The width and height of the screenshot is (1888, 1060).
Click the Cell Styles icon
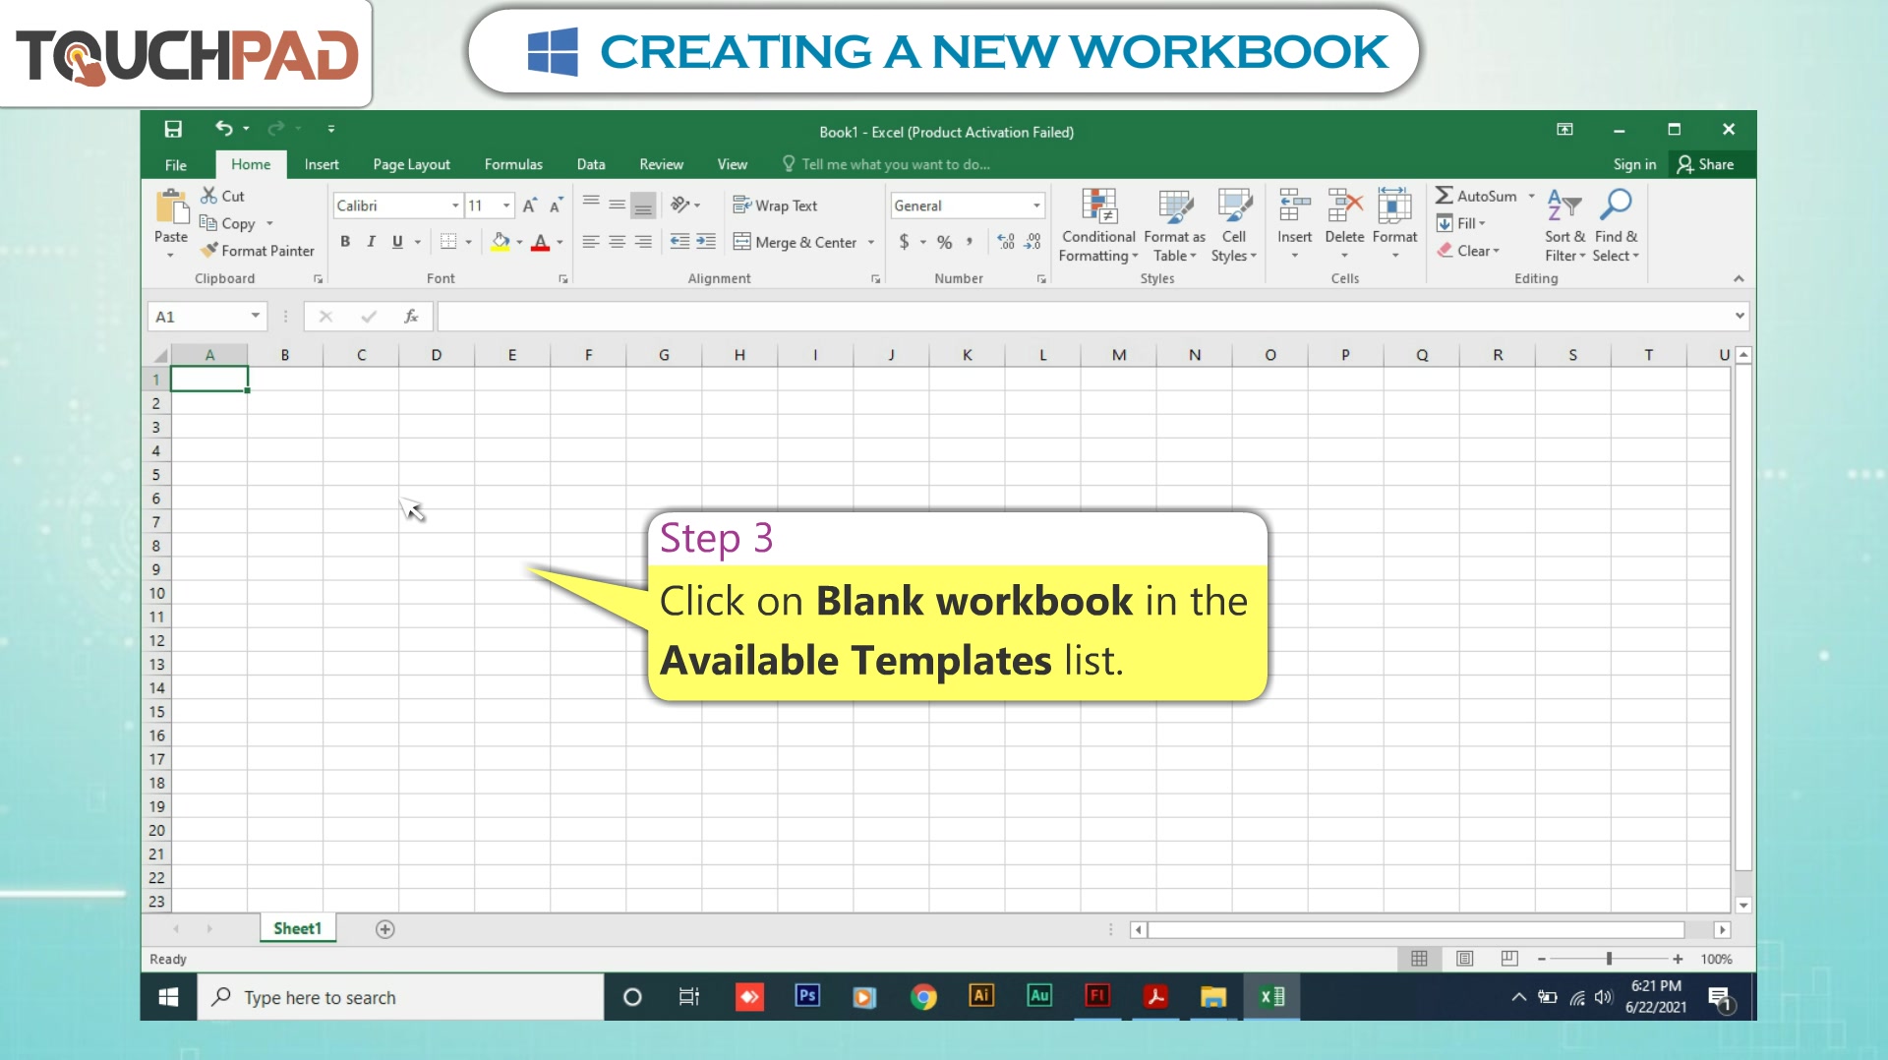pos(1234,206)
